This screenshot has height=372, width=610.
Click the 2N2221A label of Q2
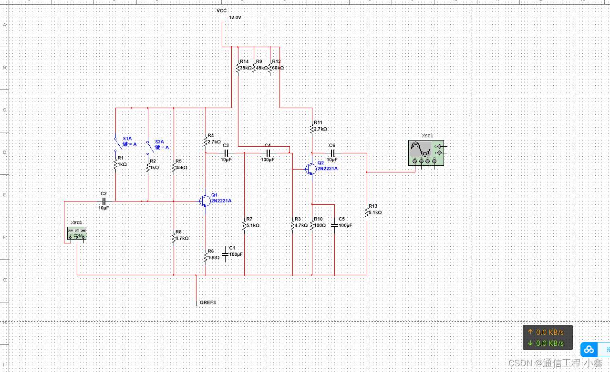click(x=328, y=168)
